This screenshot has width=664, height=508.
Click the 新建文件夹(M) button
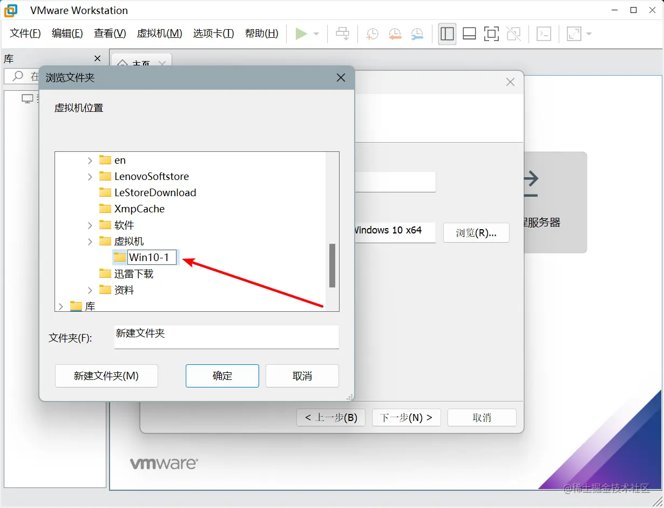pos(106,376)
